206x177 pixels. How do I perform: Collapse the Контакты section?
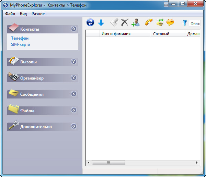73,29
